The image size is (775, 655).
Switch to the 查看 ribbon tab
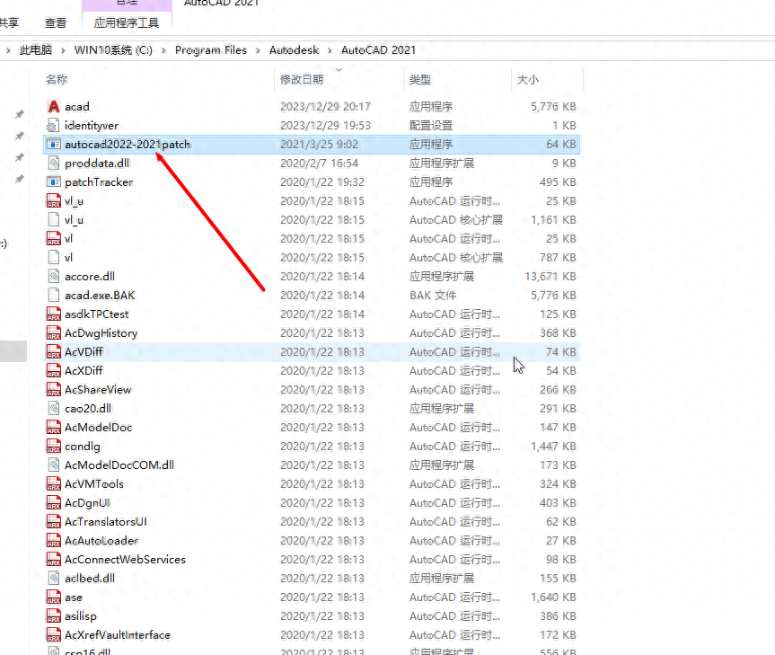point(55,22)
